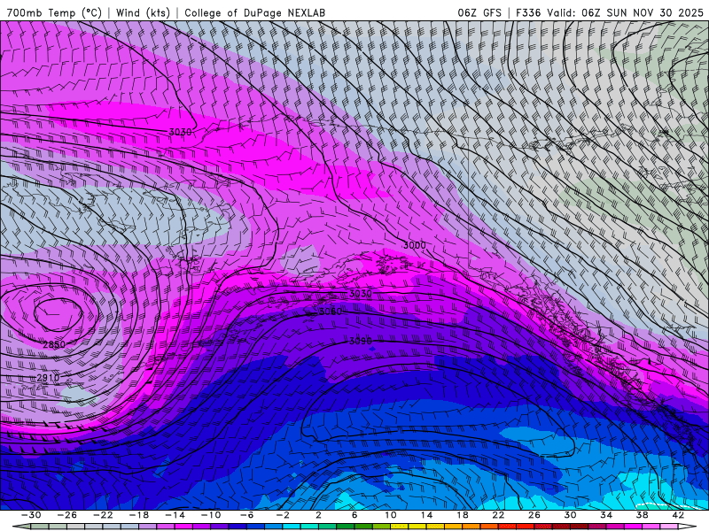
Task: Select the -2 colorbar scale value
Action: pos(283,515)
